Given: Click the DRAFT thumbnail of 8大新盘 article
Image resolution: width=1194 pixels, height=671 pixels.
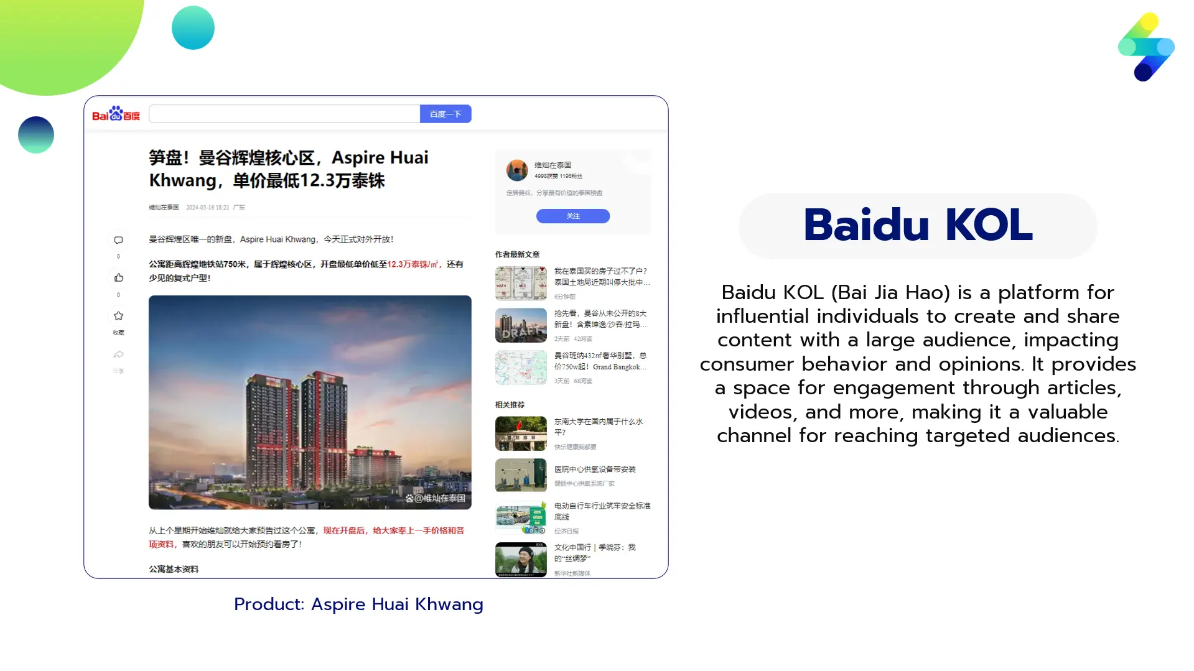Looking at the screenshot, I should coord(521,325).
